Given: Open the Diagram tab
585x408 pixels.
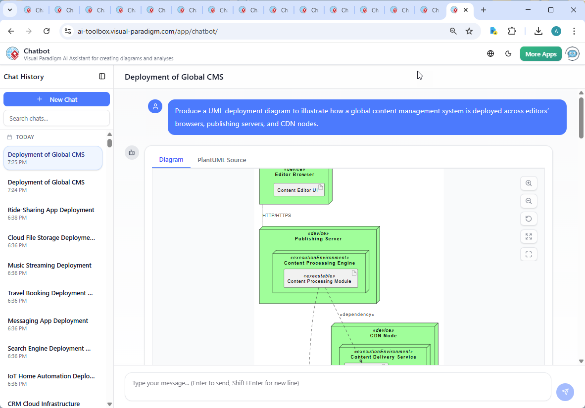Looking at the screenshot, I should 171,159.
